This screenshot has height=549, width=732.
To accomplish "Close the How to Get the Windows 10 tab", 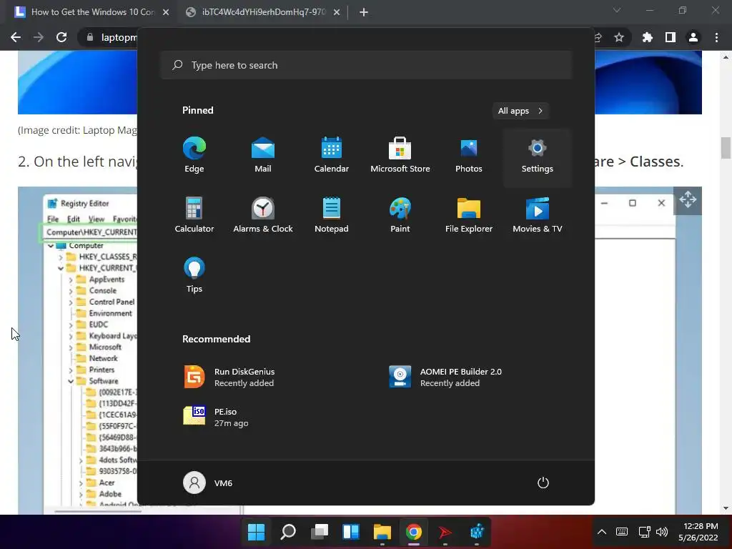I will click(x=166, y=13).
